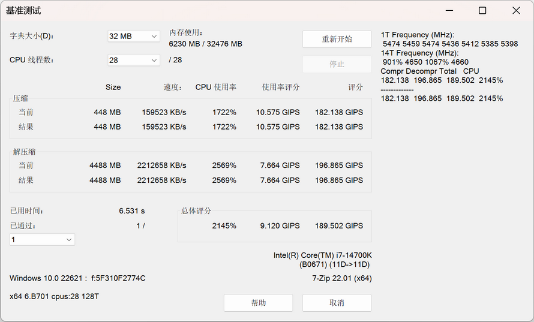Click the CPU 线程数 label
The height and width of the screenshot is (322, 534).
(32, 60)
